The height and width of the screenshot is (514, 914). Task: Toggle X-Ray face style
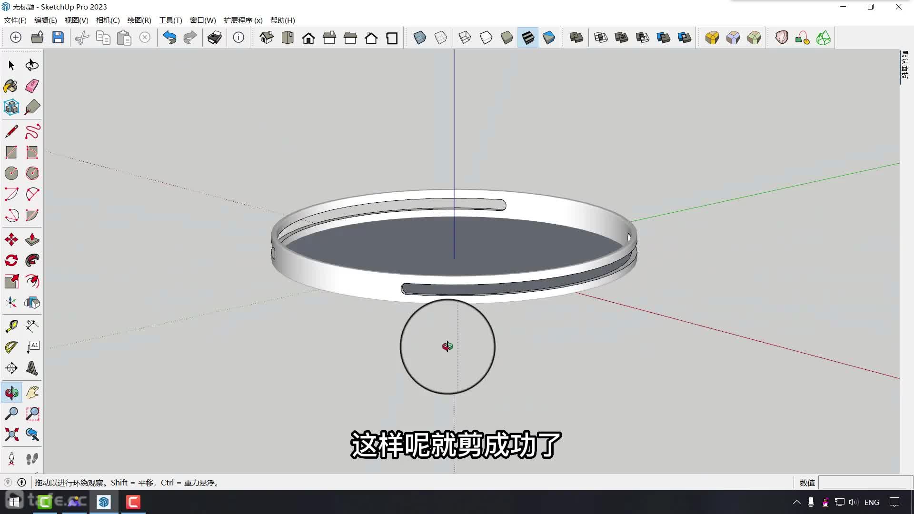click(x=420, y=38)
